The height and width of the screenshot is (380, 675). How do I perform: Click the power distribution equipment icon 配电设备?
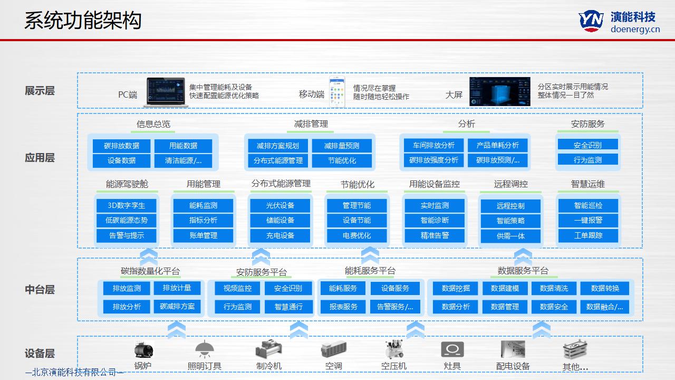point(513,349)
